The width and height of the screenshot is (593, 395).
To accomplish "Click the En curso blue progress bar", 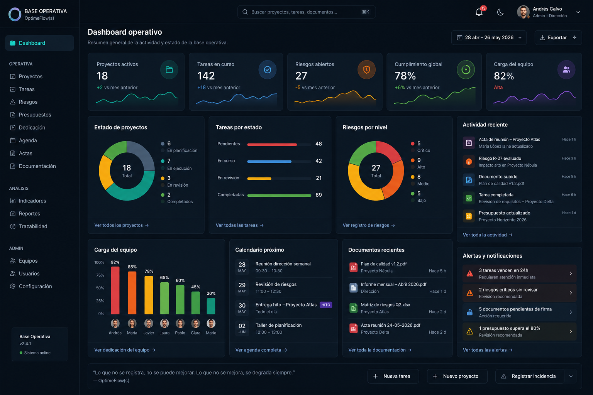I will click(x=279, y=162).
